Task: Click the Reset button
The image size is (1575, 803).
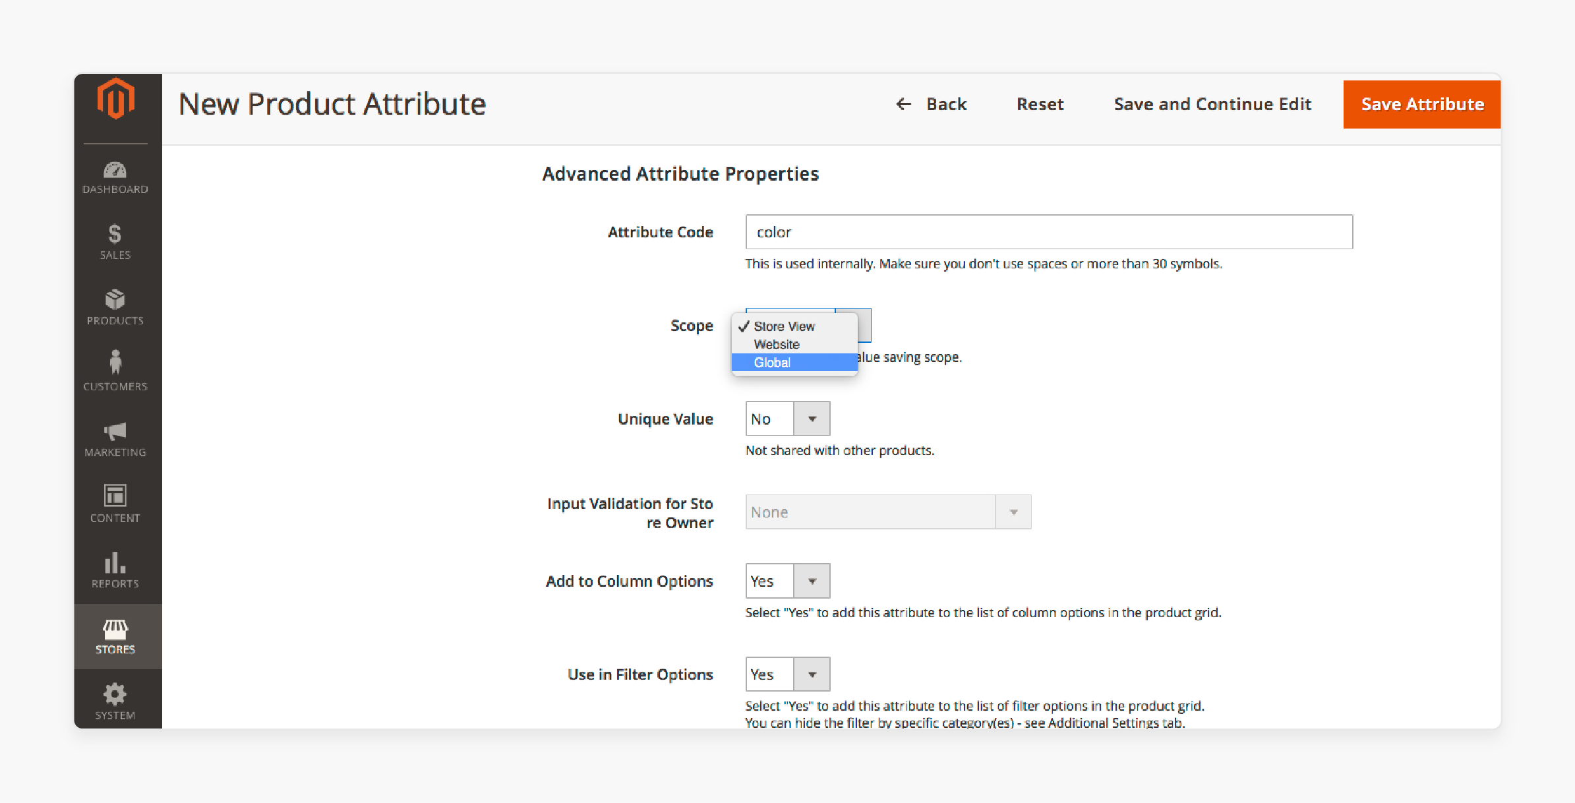Action: click(x=1040, y=104)
